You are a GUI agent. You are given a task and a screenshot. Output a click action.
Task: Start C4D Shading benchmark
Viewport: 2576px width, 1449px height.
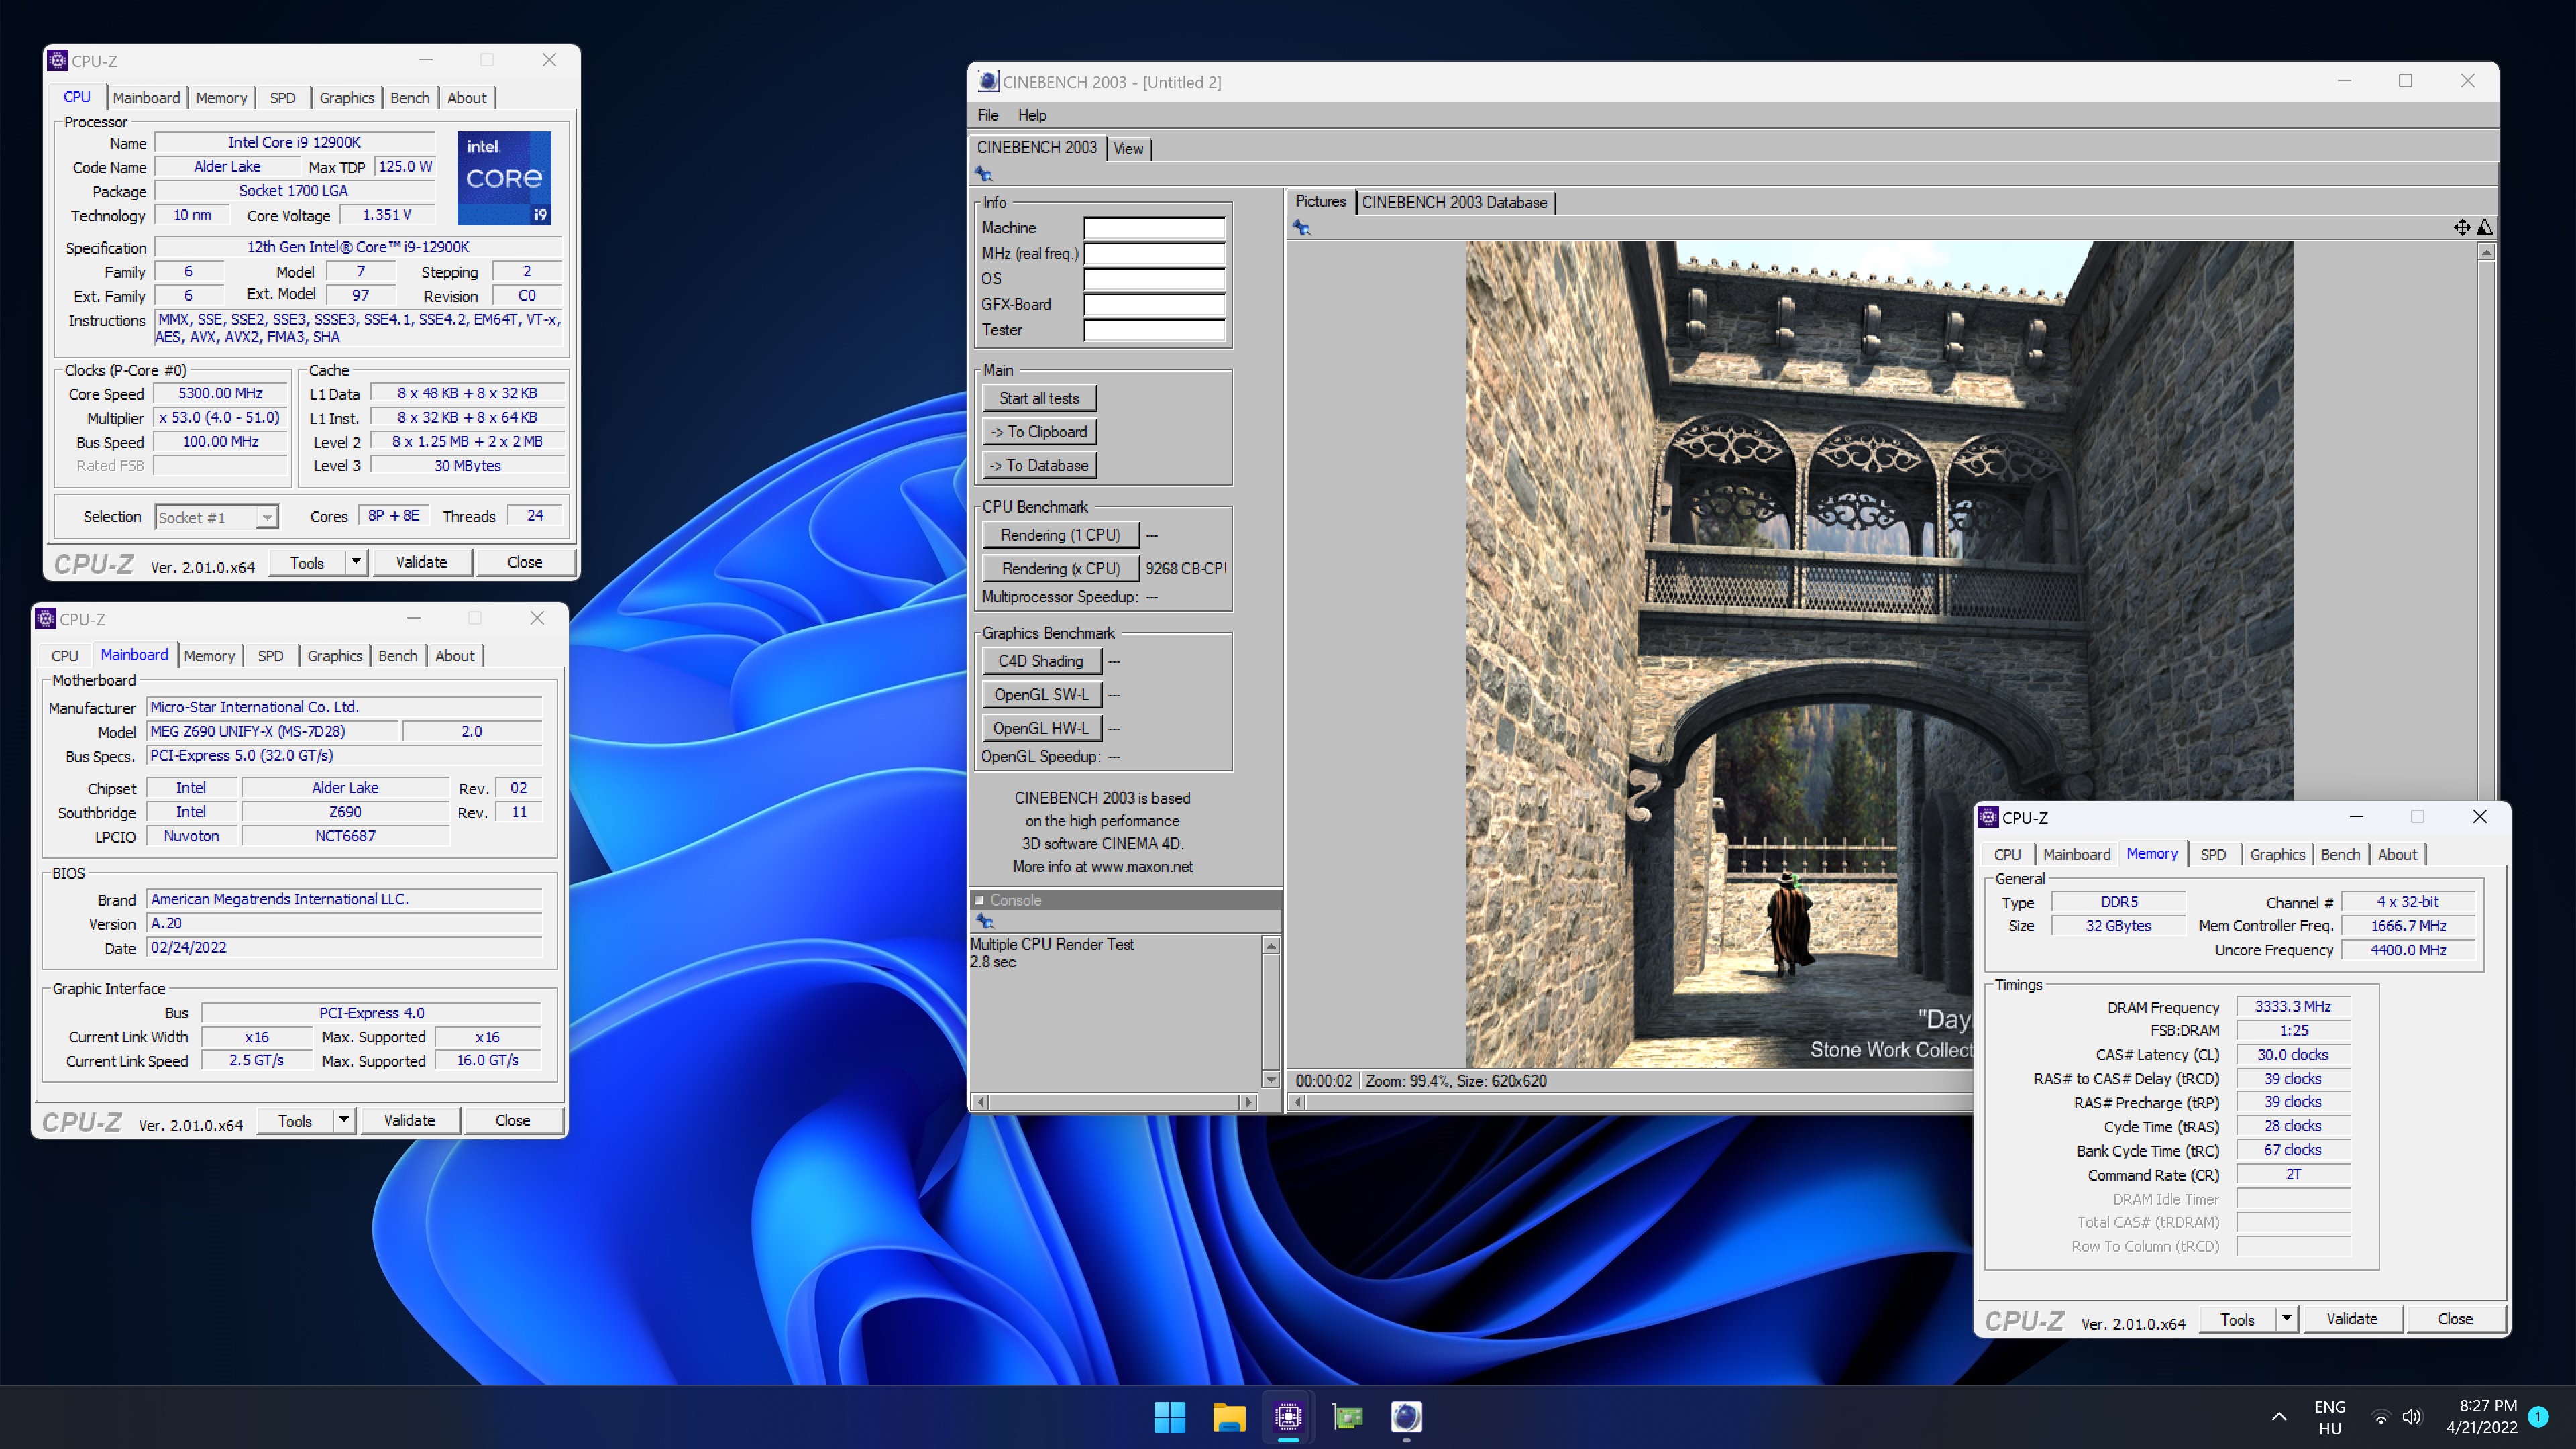pyautogui.click(x=1041, y=661)
